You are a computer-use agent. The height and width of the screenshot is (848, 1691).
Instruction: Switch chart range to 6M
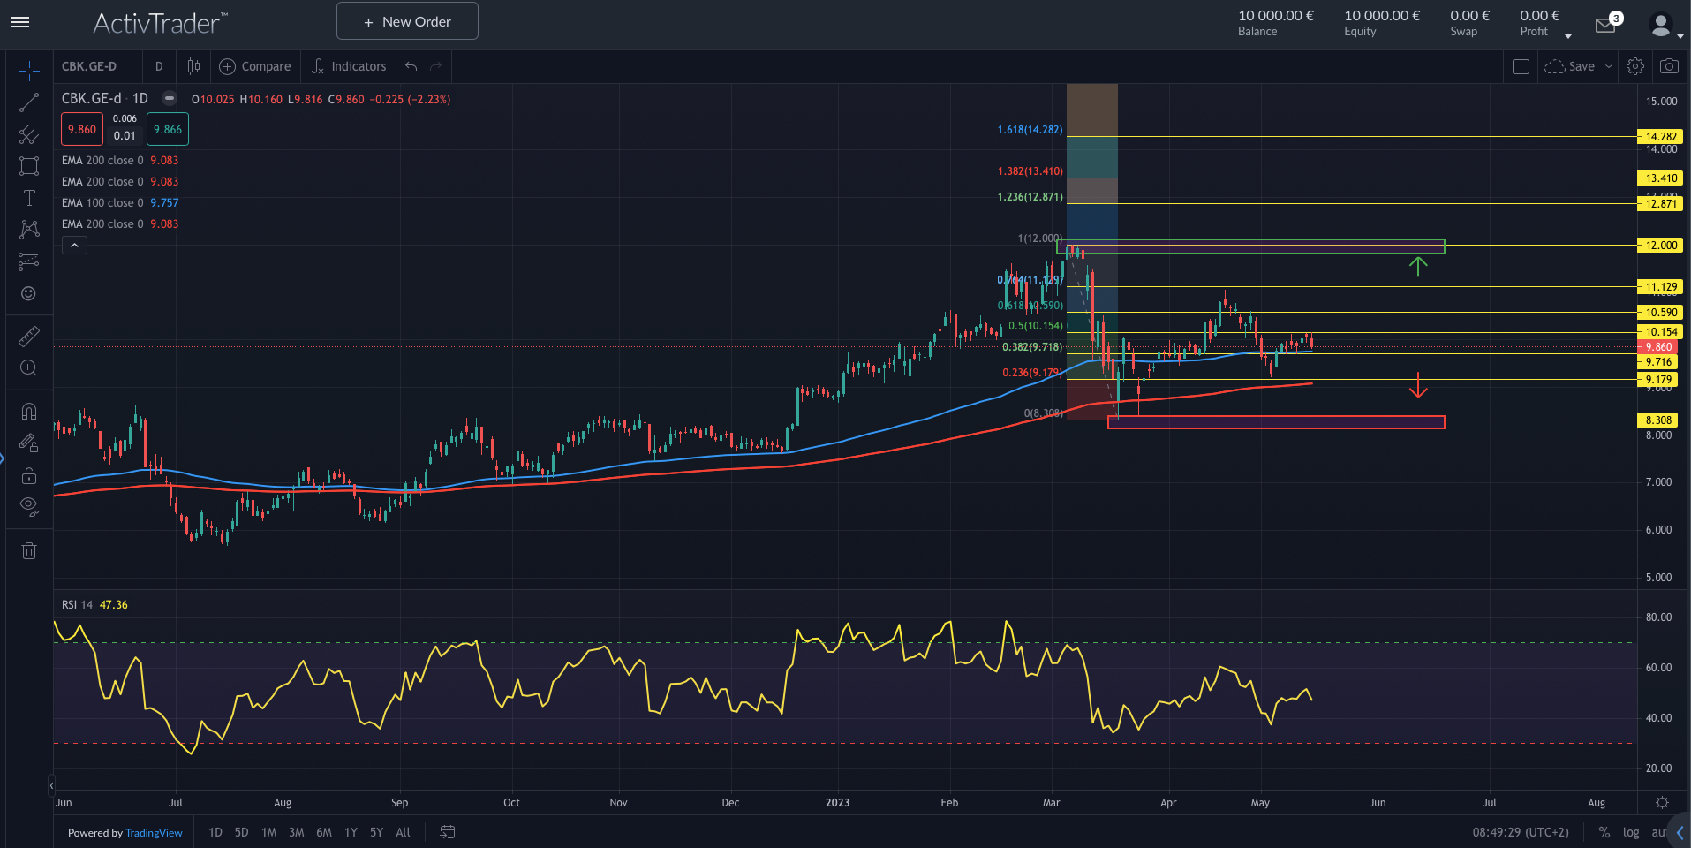pyautogui.click(x=324, y=832)
